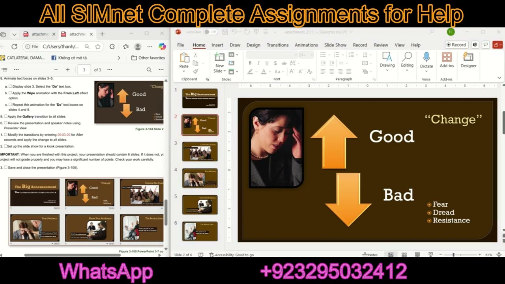The image size is (505, 284).
Task: Click the zoom slider in PowerPoint status bar
Action: coord(461,255)
